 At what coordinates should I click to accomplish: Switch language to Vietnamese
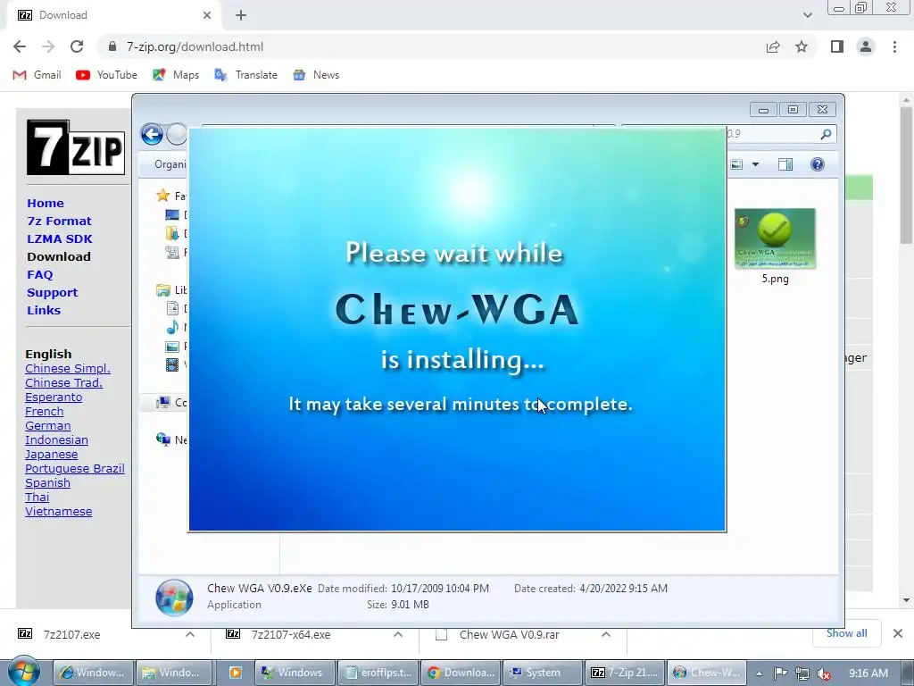tap(58, 512)
